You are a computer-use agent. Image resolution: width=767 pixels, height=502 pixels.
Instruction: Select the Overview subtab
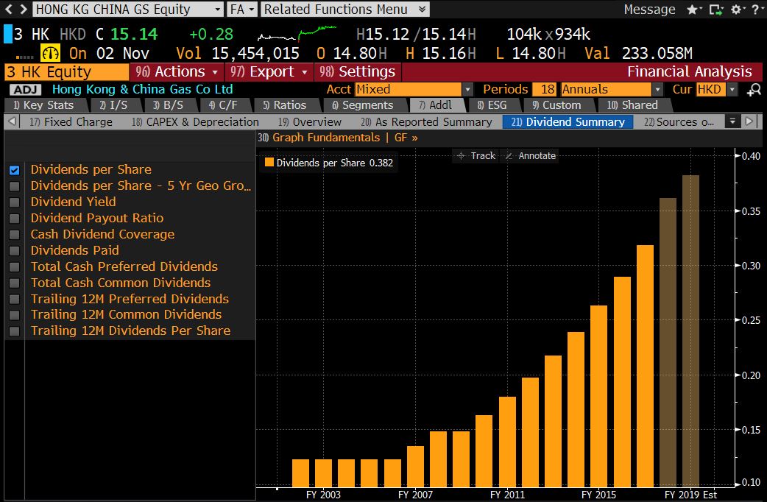310,122
